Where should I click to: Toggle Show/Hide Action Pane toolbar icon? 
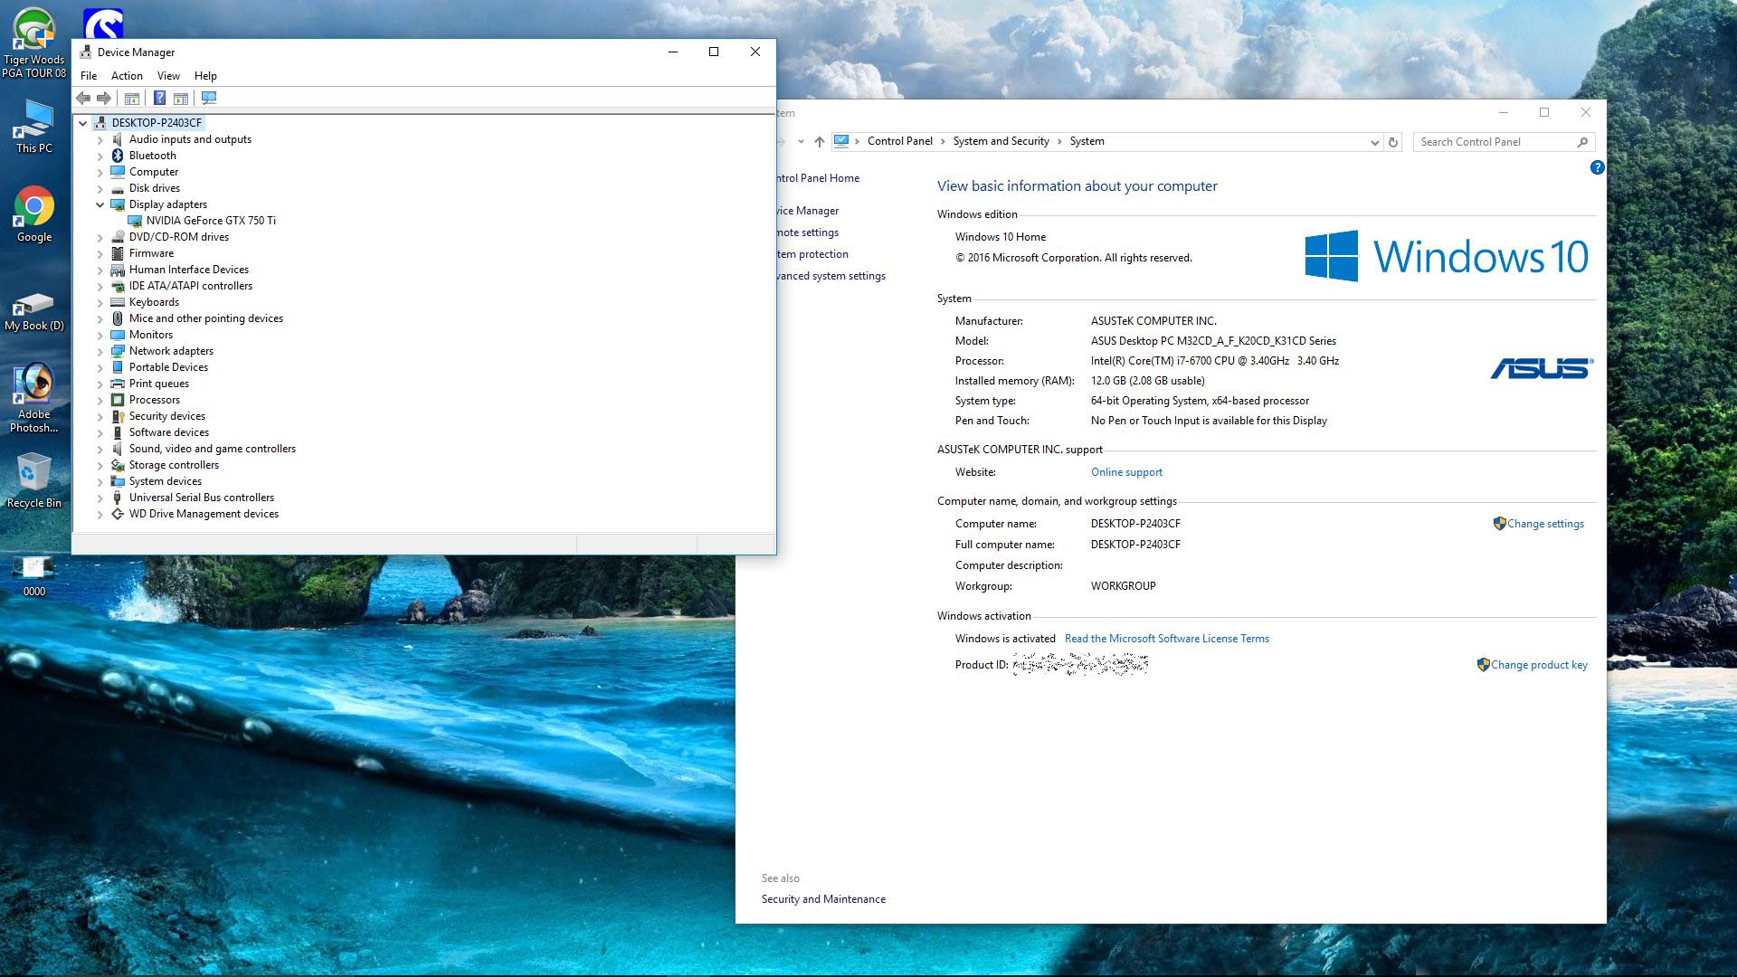pyautogui.click(x=181, y=98)
